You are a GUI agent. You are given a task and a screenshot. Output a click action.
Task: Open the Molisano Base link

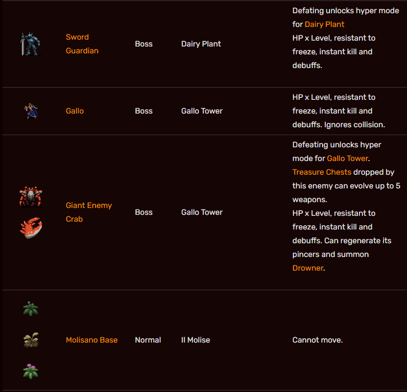click(x=92, y=340)
